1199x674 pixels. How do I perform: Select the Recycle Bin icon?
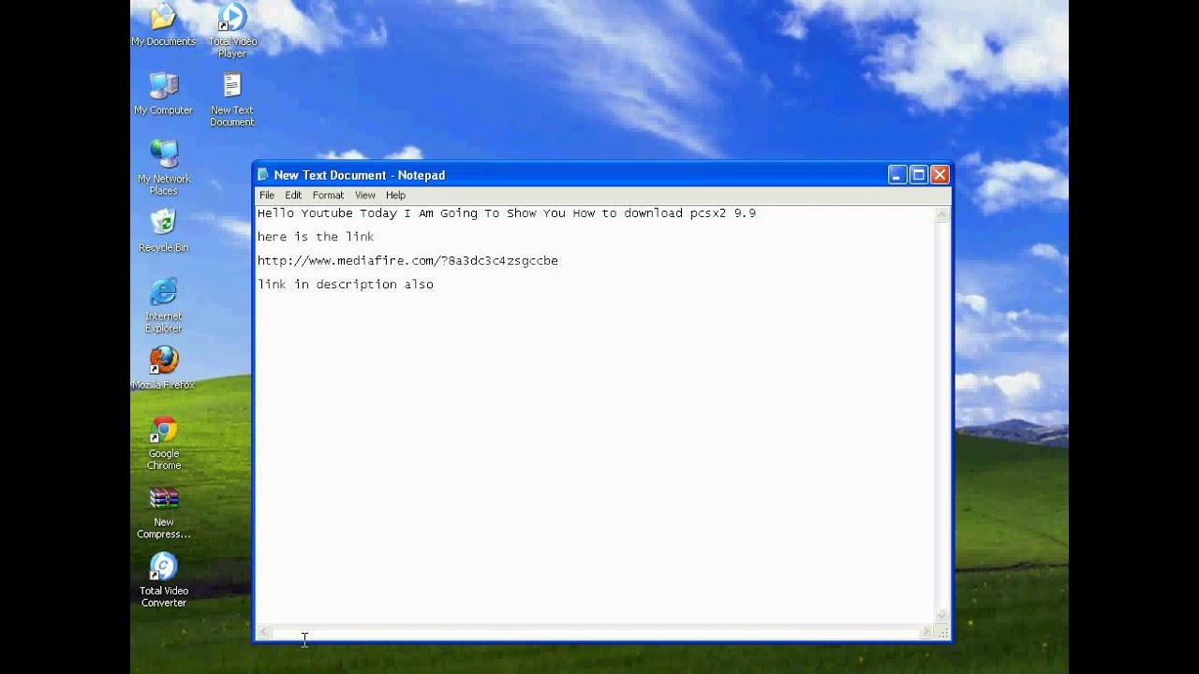pos(164,230)
